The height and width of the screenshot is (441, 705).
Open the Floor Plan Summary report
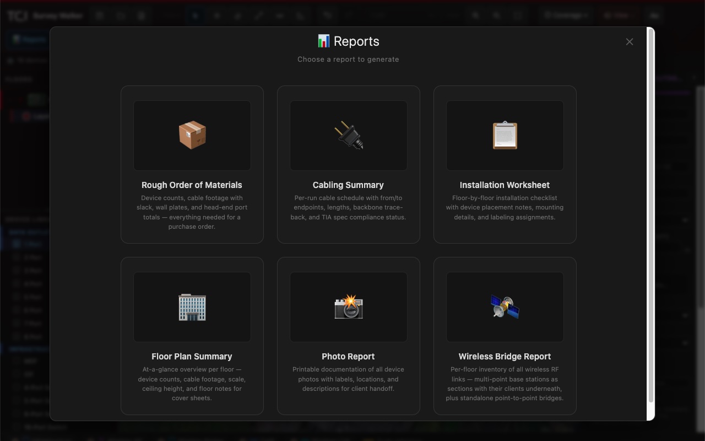pyautogui.click(x=192, y=336)
